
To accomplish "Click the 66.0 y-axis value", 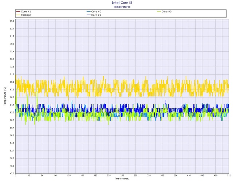I will click(12, 97).
